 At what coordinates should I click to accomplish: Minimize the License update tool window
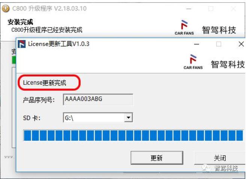[196, 44]
